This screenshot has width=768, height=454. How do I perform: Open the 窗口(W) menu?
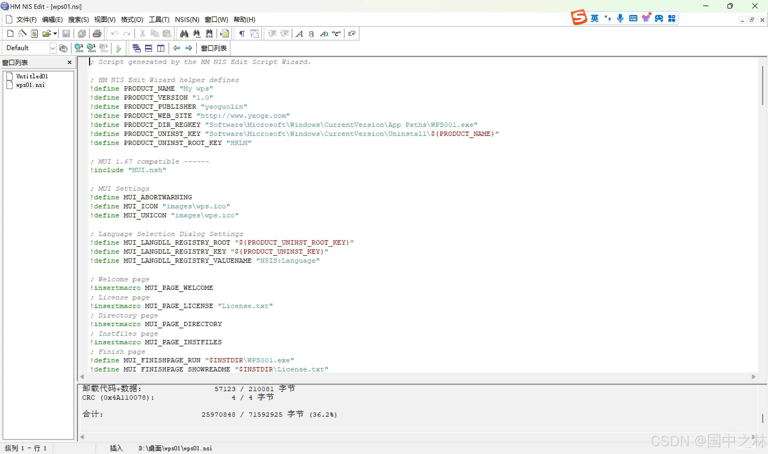coord(216,19)
